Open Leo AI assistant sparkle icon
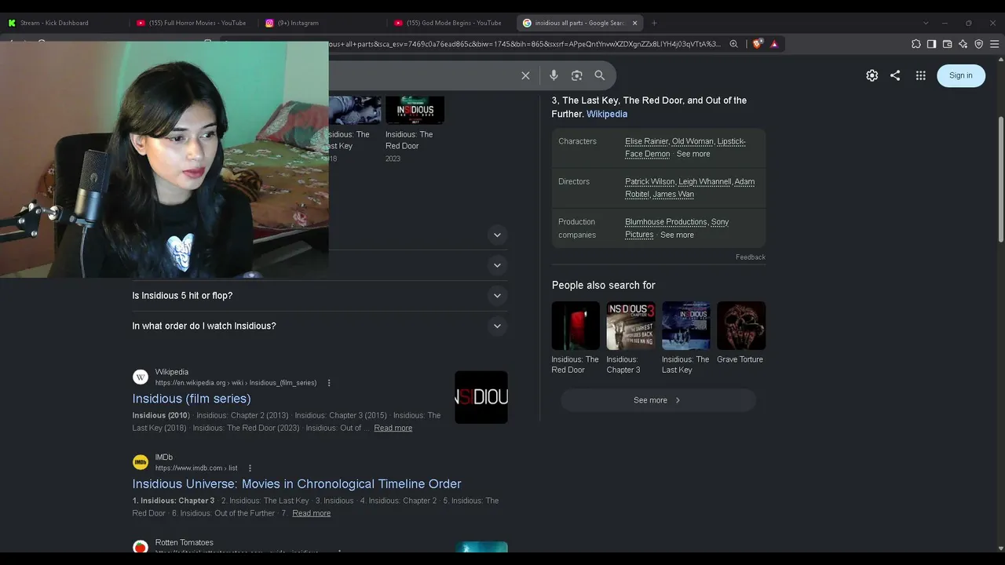The height and width of the screenshot is (565, 1005). [x=963, y=44]
